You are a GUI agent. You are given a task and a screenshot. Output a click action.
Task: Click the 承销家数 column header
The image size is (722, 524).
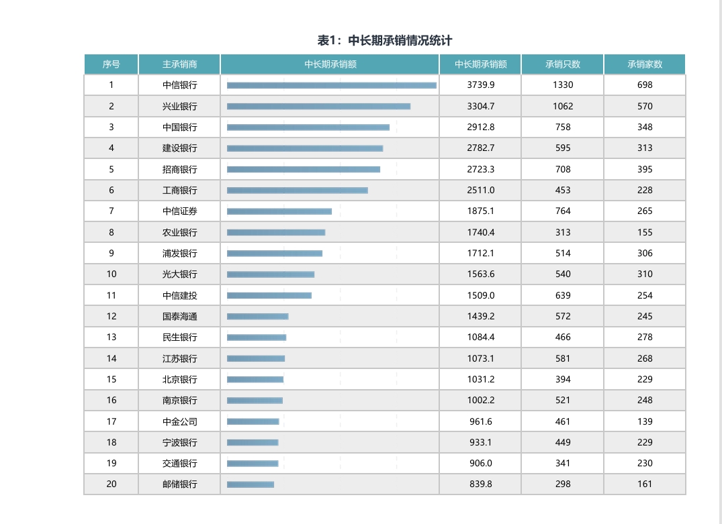644,64
